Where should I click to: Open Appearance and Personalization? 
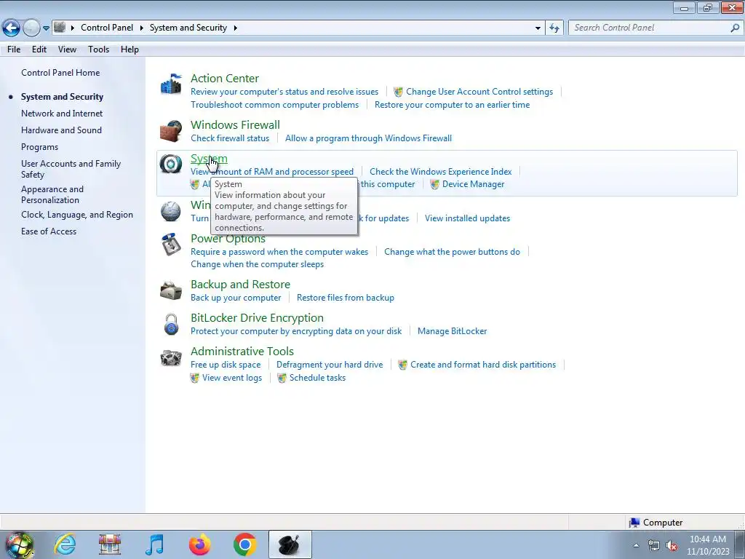tap(52, 195)
